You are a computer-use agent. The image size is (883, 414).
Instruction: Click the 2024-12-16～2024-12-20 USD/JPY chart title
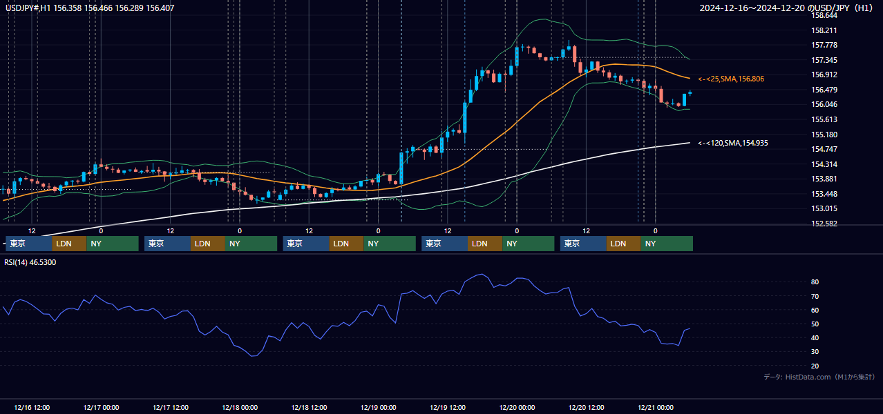[788, 8]
